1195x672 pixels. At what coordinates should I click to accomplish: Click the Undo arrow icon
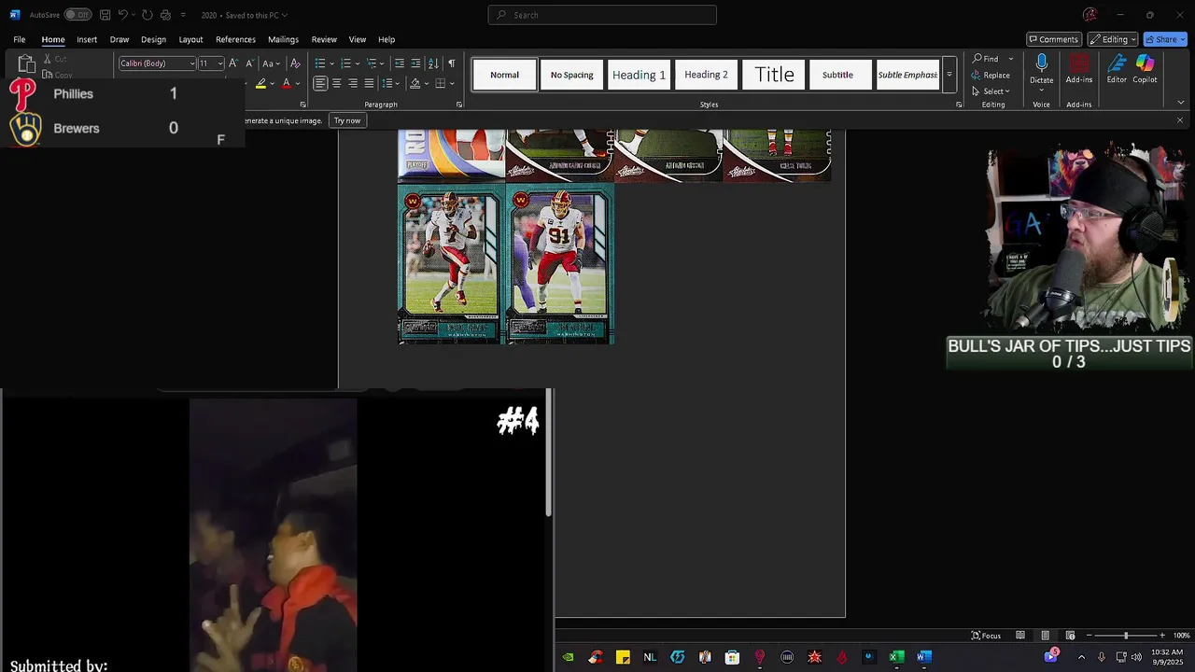[x=122, y=15]
